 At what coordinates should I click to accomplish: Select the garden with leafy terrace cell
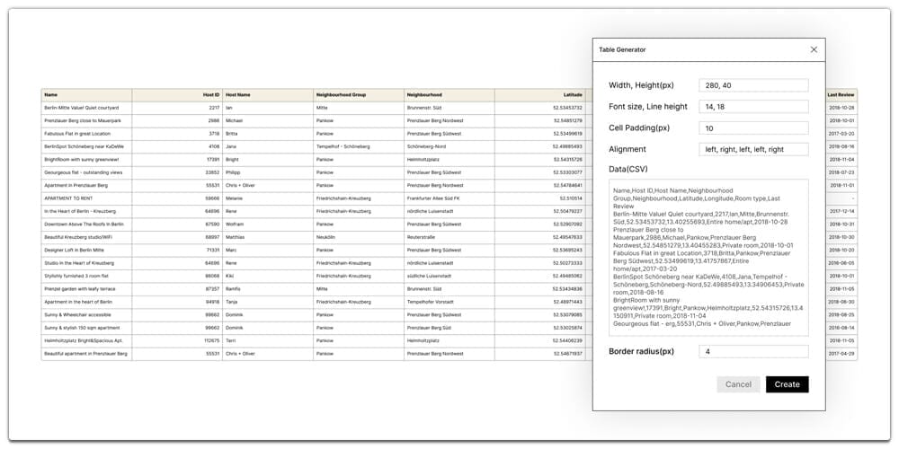coord(86,288)
